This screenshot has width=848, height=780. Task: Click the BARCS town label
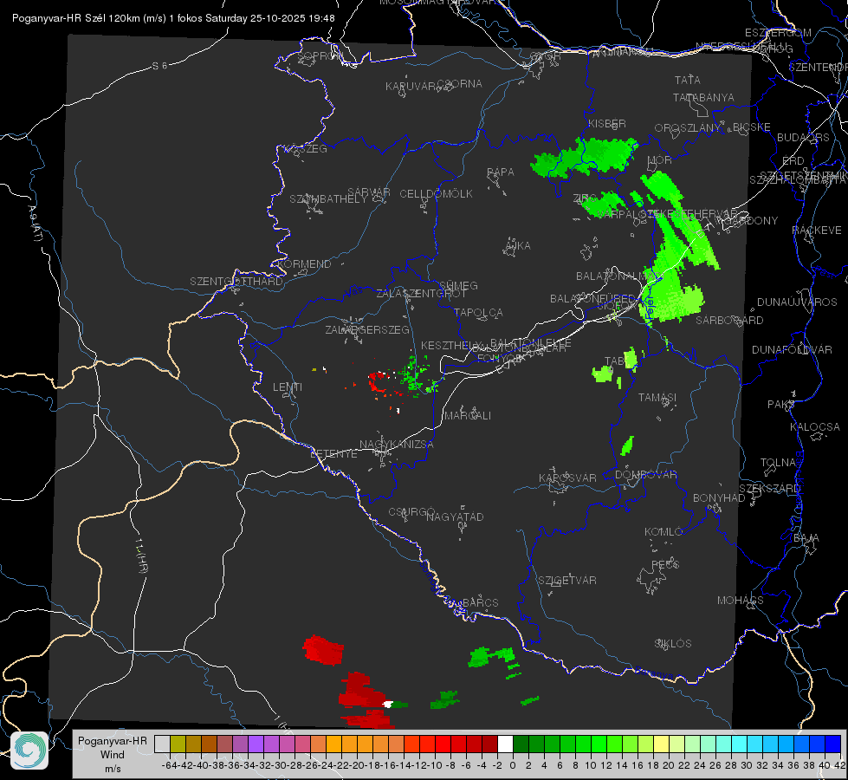pyautogui.click(x=481, y=603)
